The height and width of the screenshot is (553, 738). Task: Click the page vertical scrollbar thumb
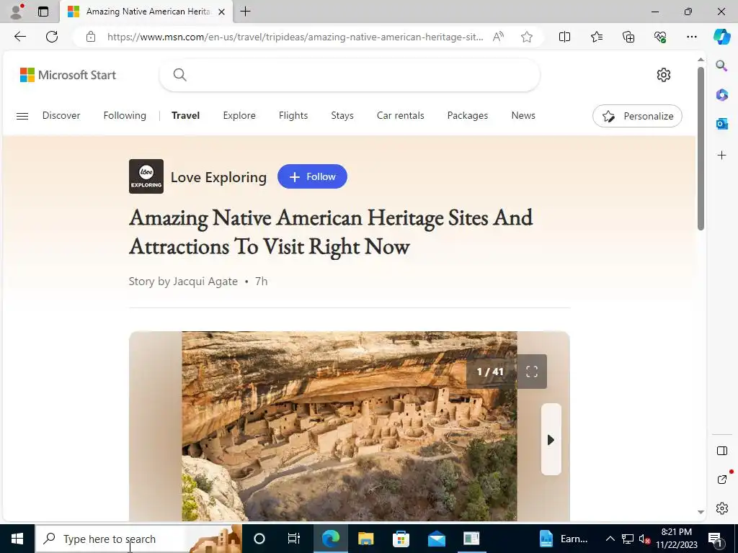click(701, 148)
